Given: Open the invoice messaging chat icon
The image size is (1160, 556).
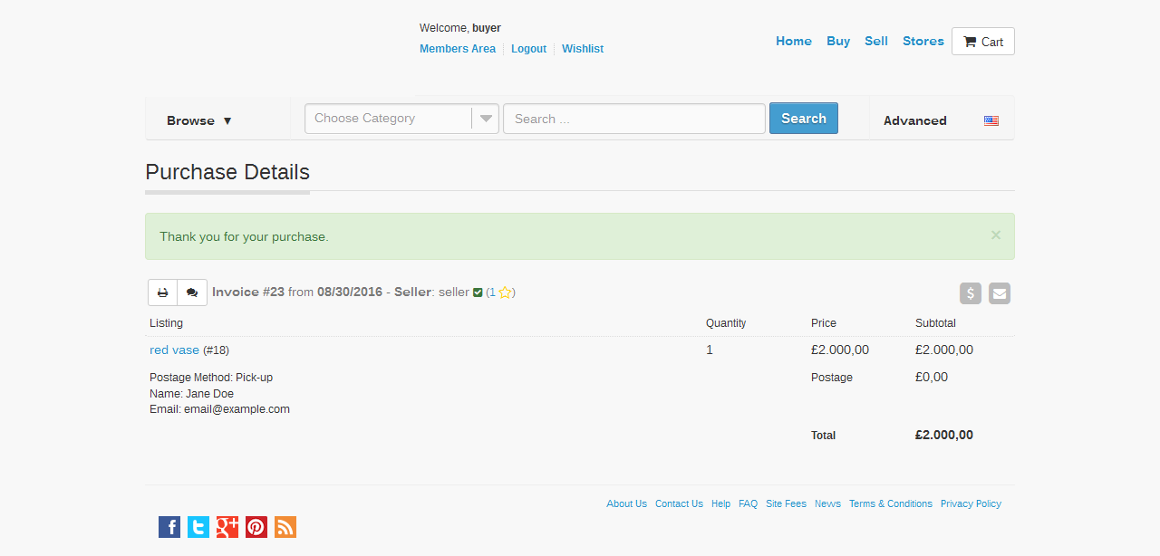Looking at the screenshot, I should 192,292.
